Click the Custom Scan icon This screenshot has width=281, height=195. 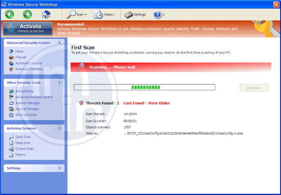point(11,149)
